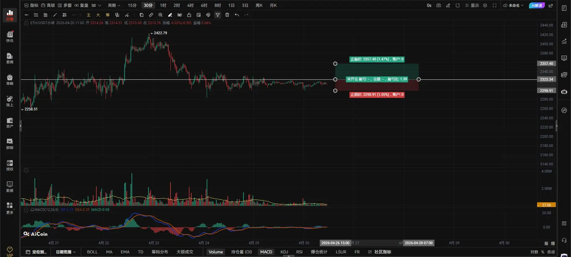Screen dimensions: 571x257
Task: Switch to the 1日 timeframe
Action: (231, 5)
